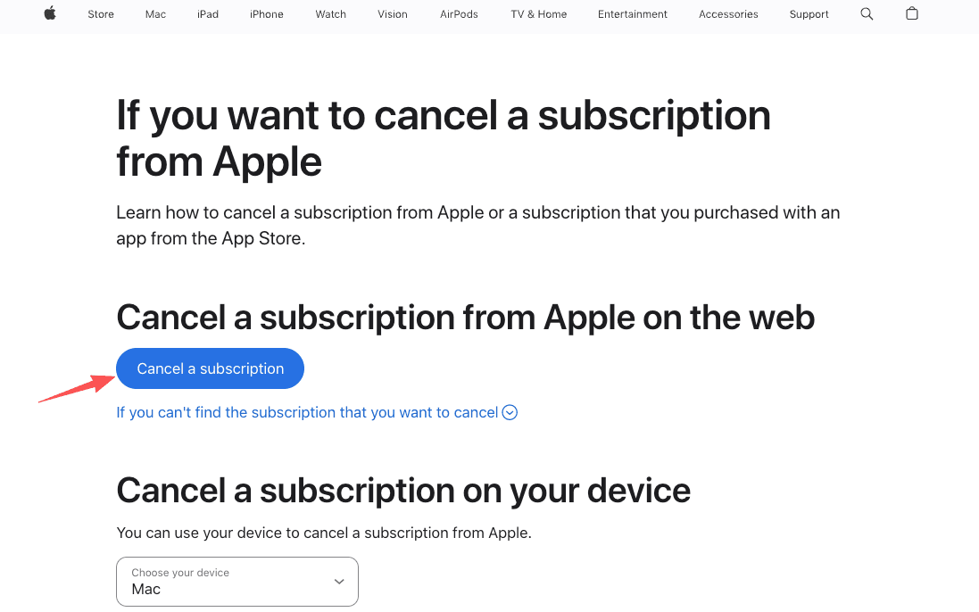
Task: Click the Apple logo in the menu bar
Action: [49, 14]
